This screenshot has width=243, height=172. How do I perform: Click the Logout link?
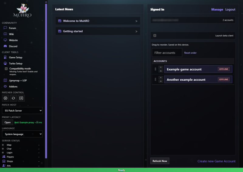tap(230, 9)
